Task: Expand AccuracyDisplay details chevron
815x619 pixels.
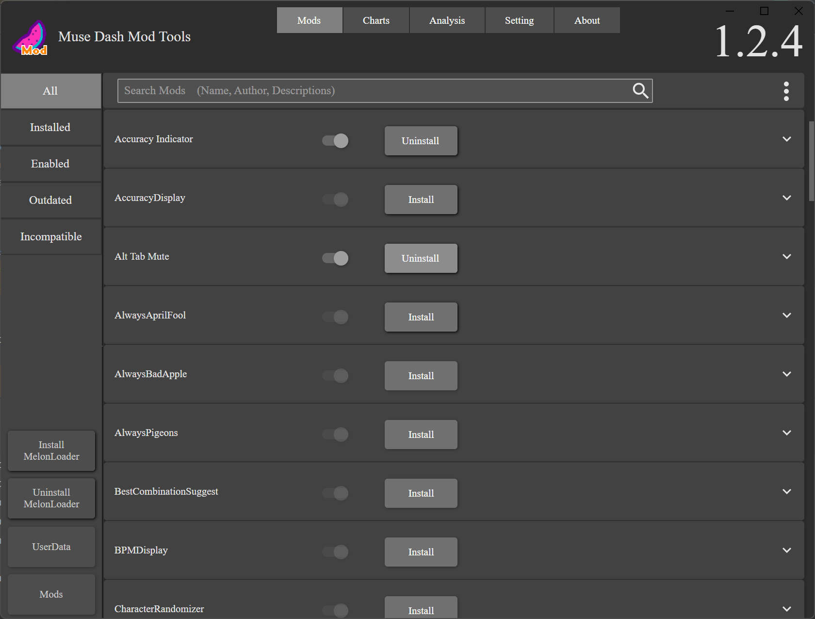Action: [x=787, y=198]
